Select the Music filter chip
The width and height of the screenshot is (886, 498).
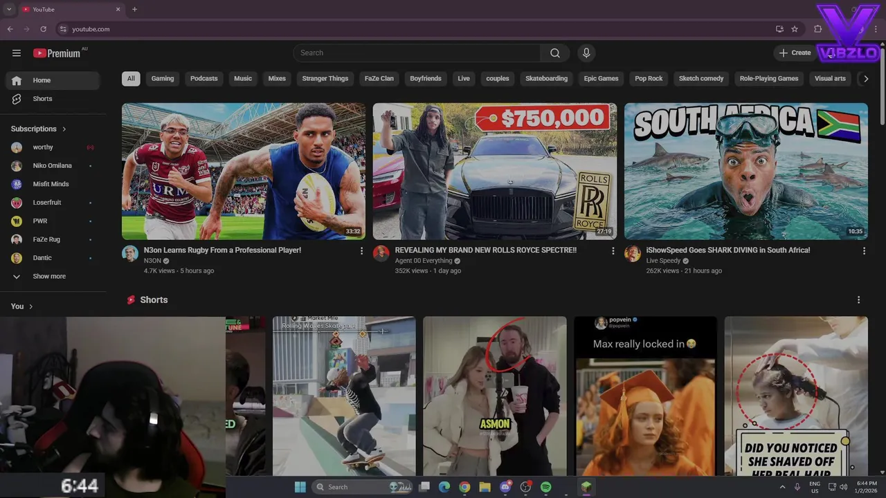[x=243, y=79]
